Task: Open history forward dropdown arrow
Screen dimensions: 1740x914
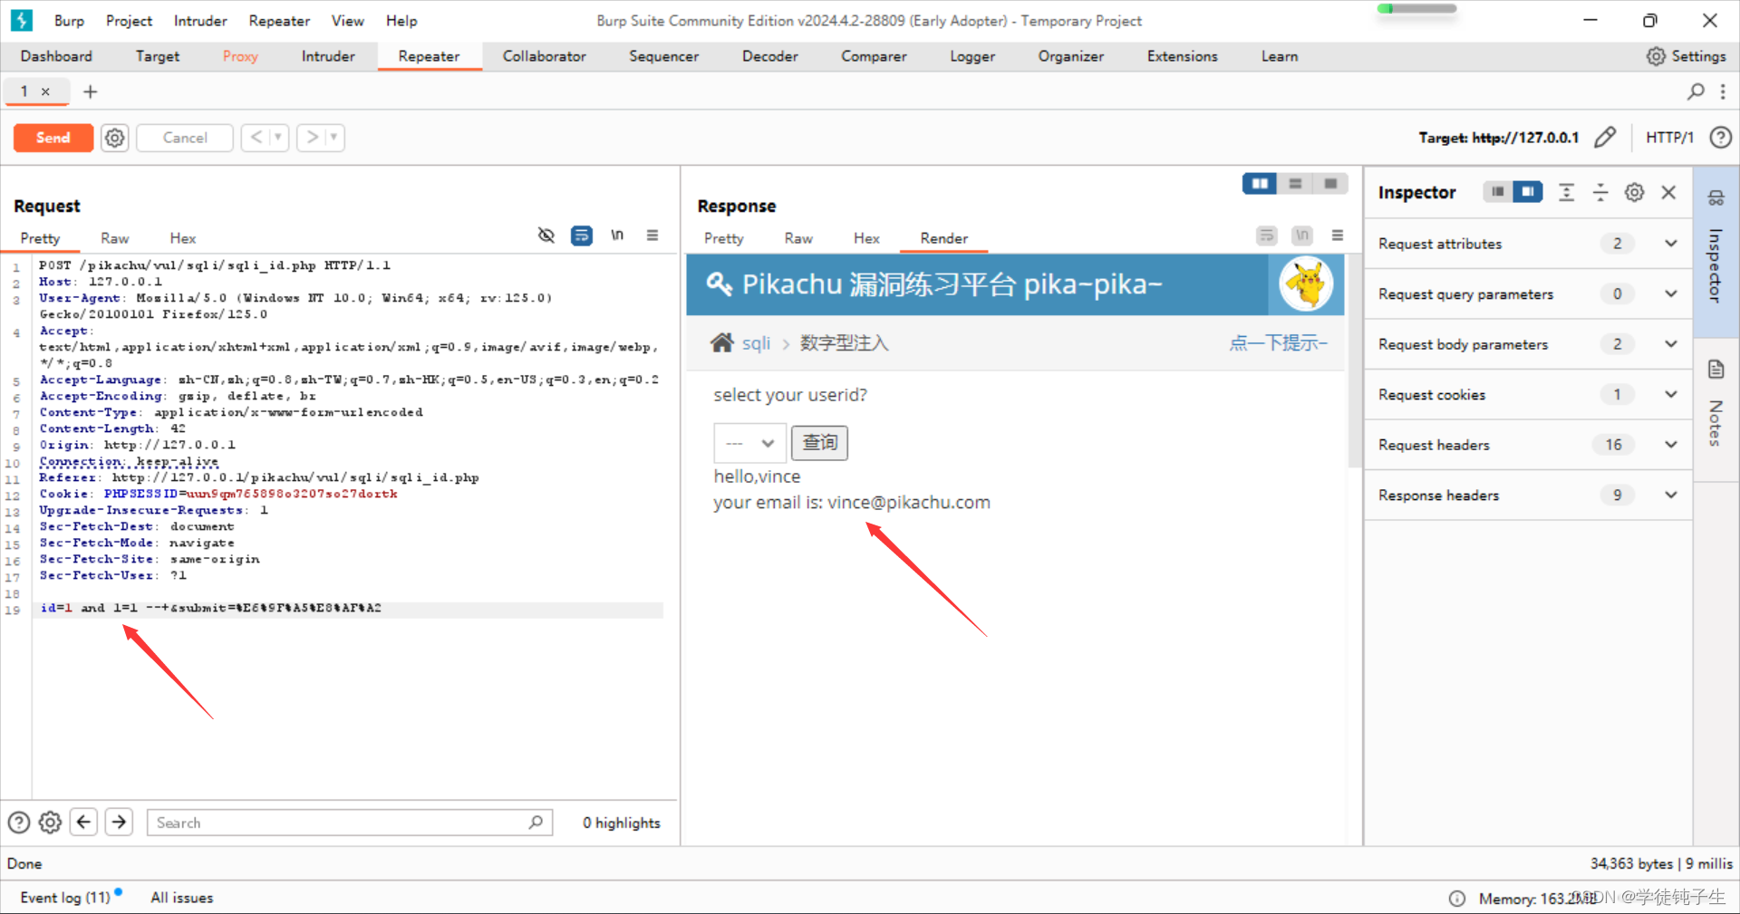Action: (333, 138)
